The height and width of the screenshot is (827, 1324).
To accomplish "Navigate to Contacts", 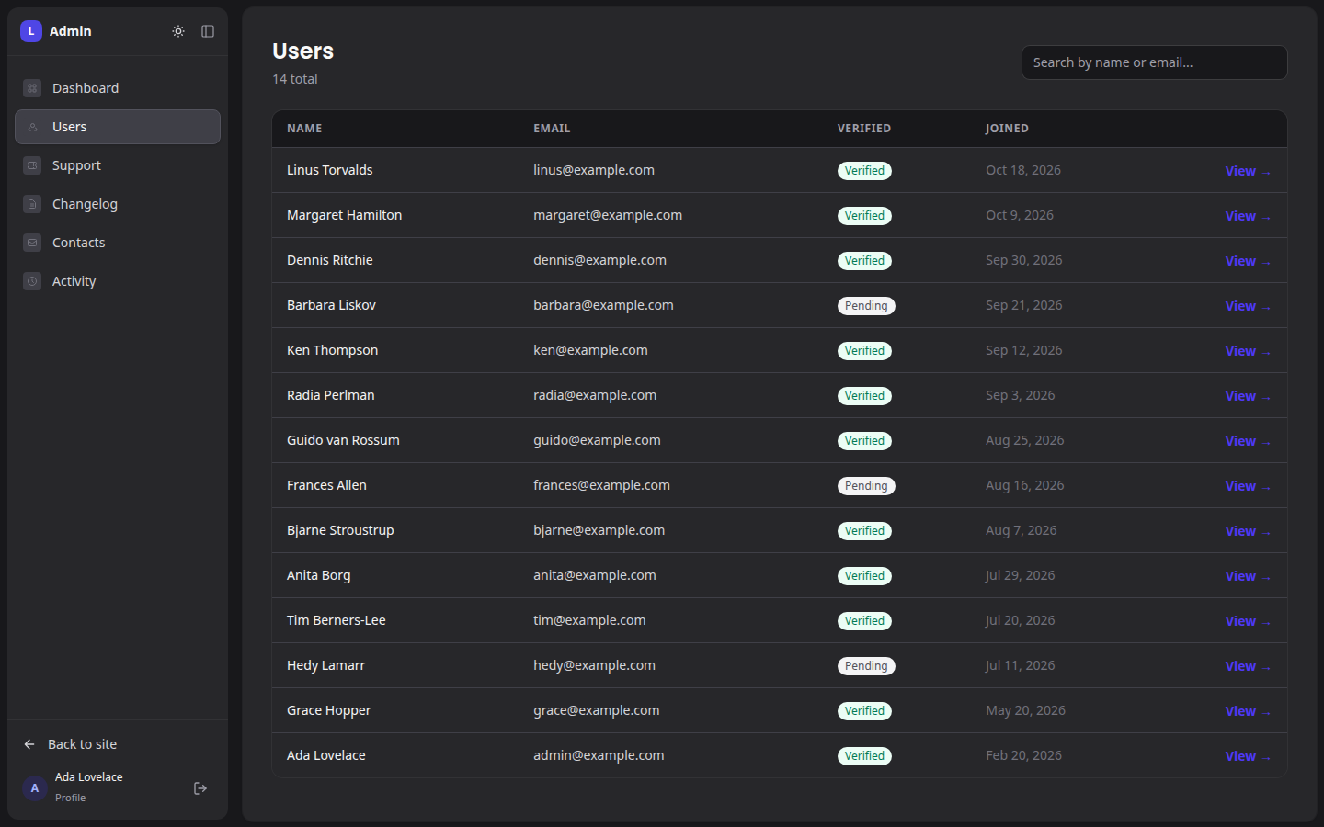I will coord(118,243).
